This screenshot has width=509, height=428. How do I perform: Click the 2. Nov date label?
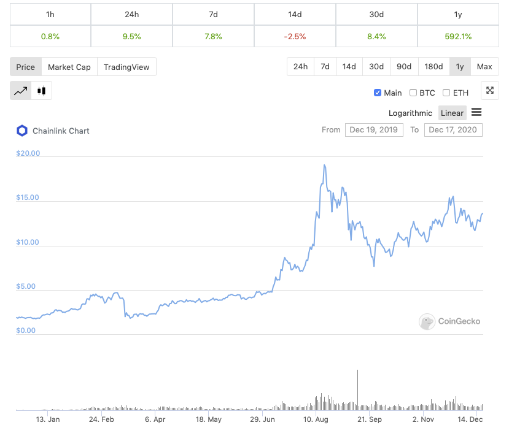[423, 419]
